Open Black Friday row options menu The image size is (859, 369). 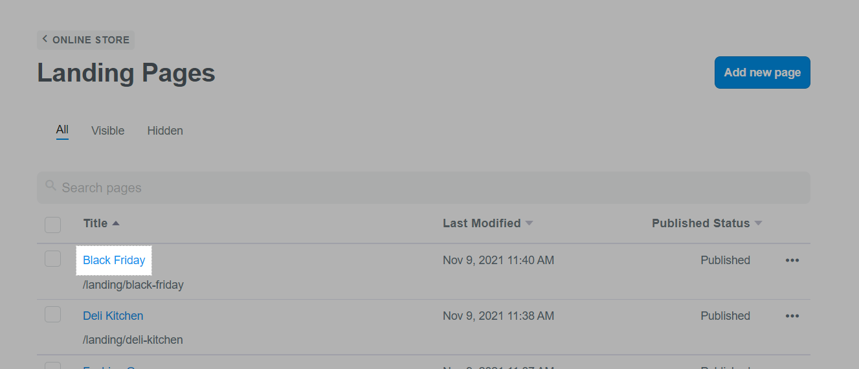[792, 260]
